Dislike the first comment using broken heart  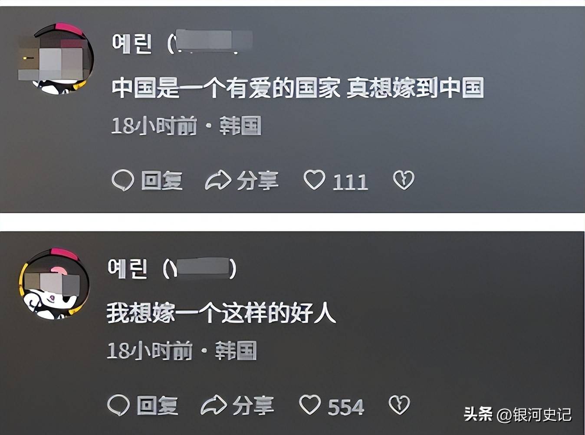pos(404,180)
